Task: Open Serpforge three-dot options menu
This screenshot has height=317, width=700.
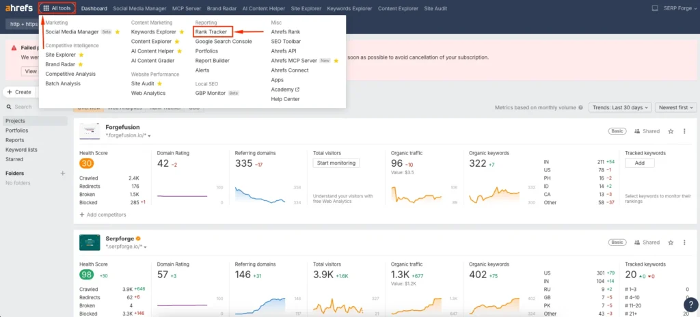Action: coord(686,242)
